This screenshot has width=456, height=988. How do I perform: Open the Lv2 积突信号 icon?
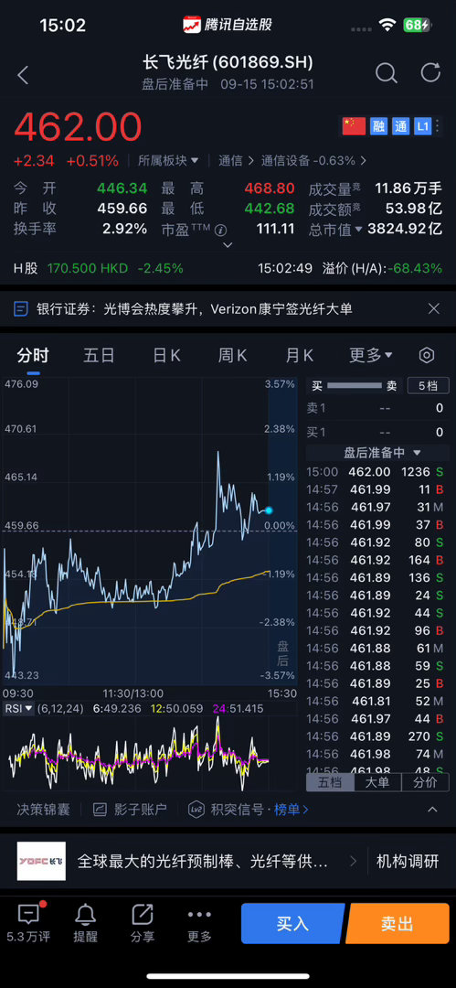[x=196, y=810]
